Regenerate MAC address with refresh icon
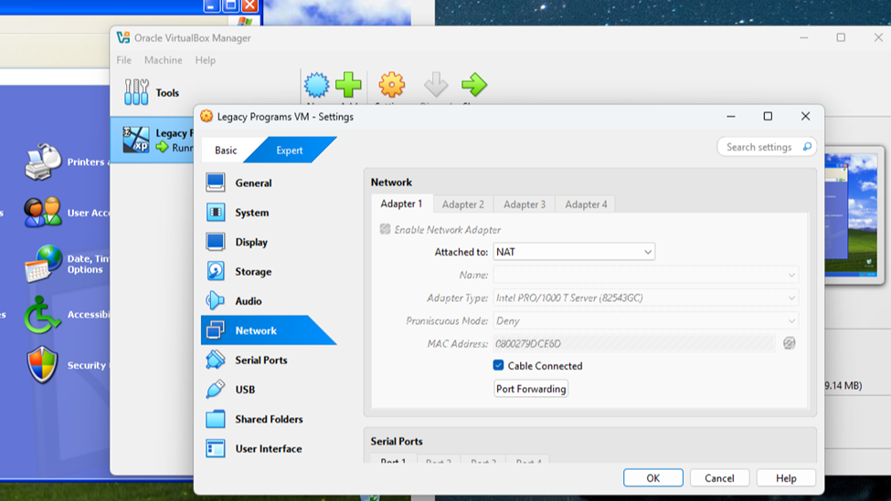This screenshot has width=891, height=501. (x=790, y=343)
